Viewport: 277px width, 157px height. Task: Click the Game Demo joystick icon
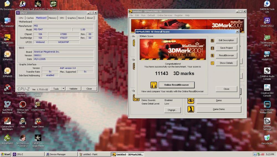(191, 109)
